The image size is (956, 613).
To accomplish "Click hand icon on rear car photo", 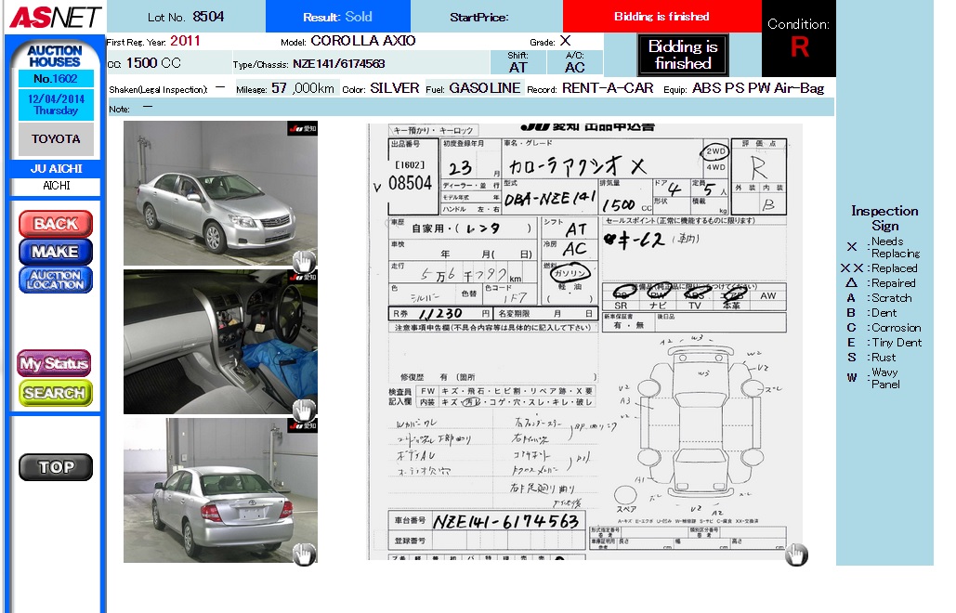I will [304, 554].
